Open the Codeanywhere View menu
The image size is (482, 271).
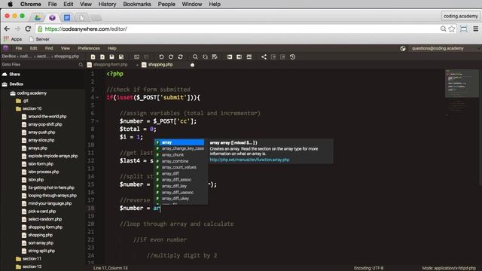click(66, 48)
